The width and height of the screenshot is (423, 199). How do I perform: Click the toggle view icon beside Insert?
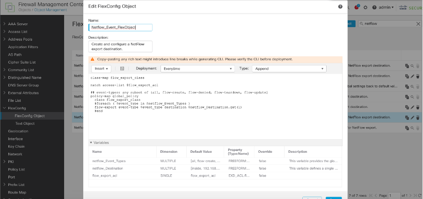point(122,69)
